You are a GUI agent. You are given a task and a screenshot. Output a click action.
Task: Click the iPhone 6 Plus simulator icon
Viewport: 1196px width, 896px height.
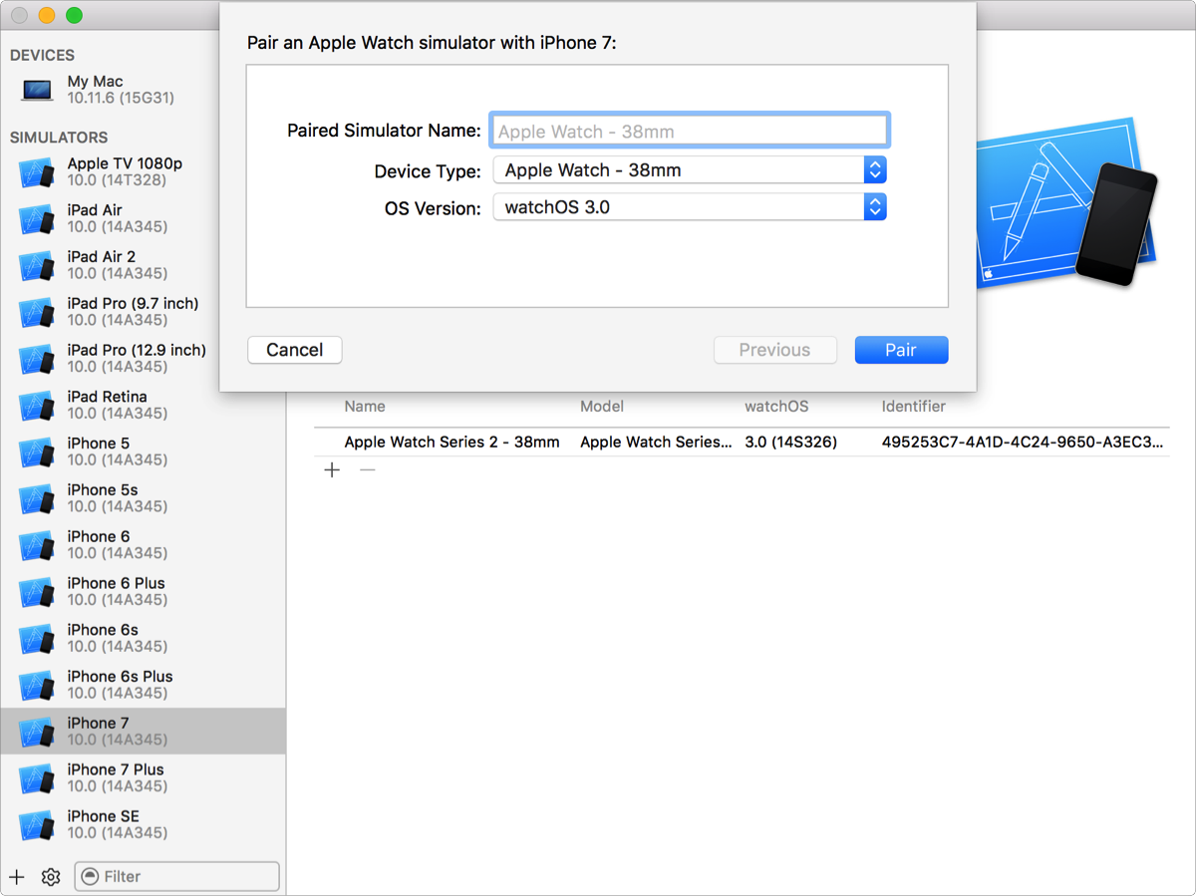36,592
